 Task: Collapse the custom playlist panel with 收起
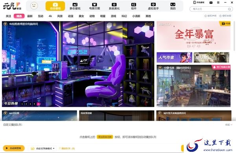click(229, 125)
